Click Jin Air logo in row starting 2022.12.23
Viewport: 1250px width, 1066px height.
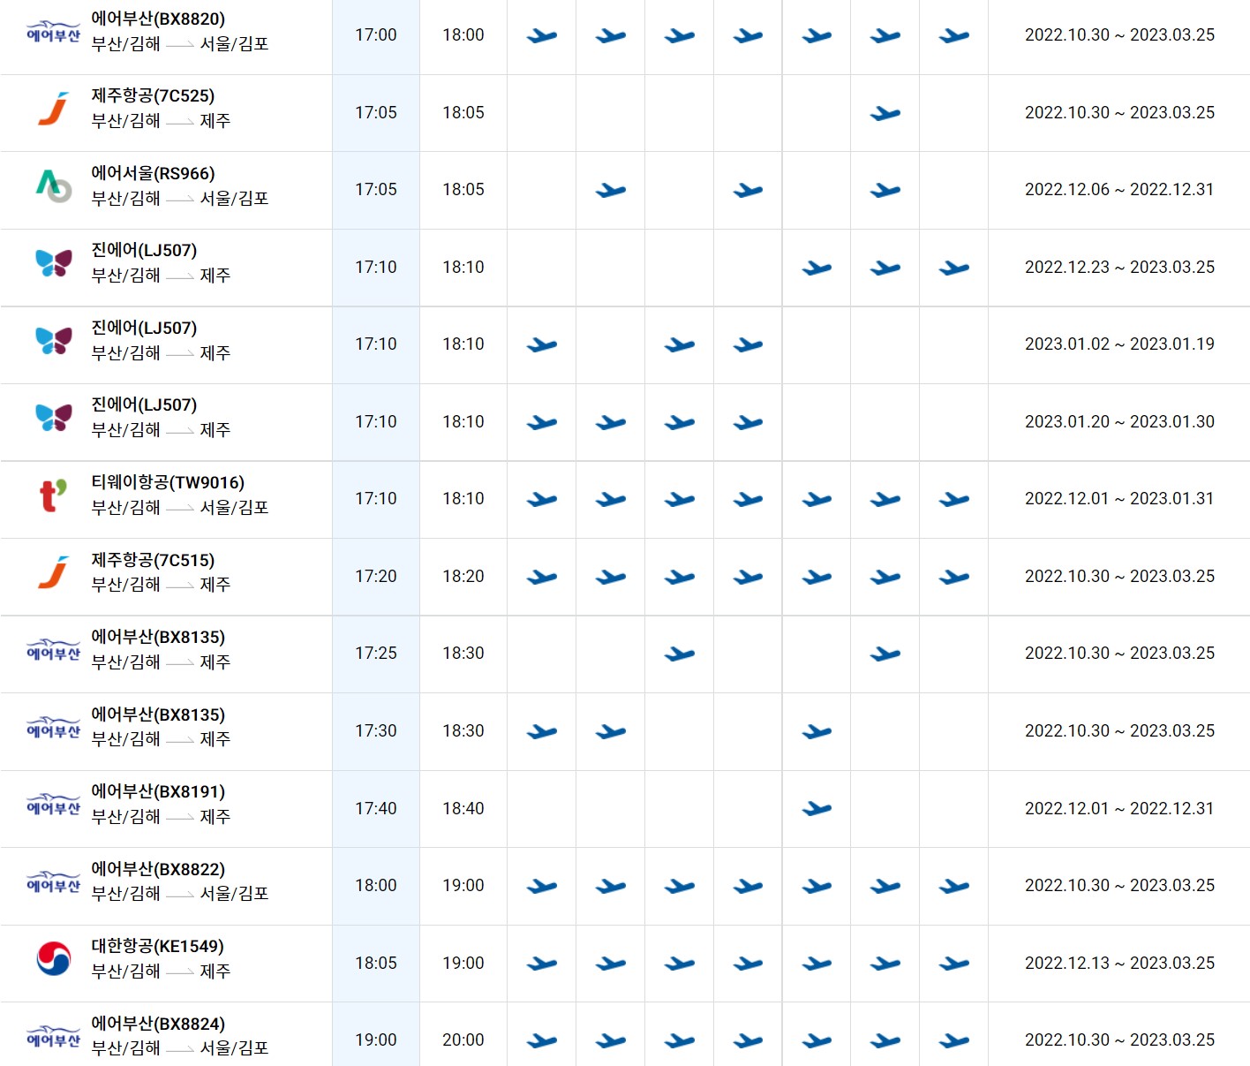click(x=53, y=263)
